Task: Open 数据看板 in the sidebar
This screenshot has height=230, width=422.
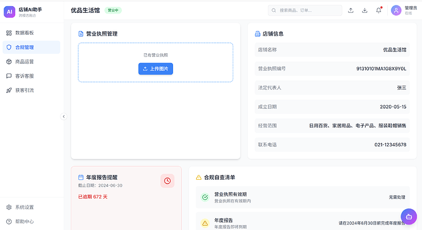Action: (x=31, y=33)
